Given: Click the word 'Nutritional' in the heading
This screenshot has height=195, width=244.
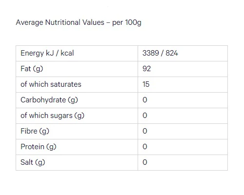Looking at the screenshot, I should [63, 22].
